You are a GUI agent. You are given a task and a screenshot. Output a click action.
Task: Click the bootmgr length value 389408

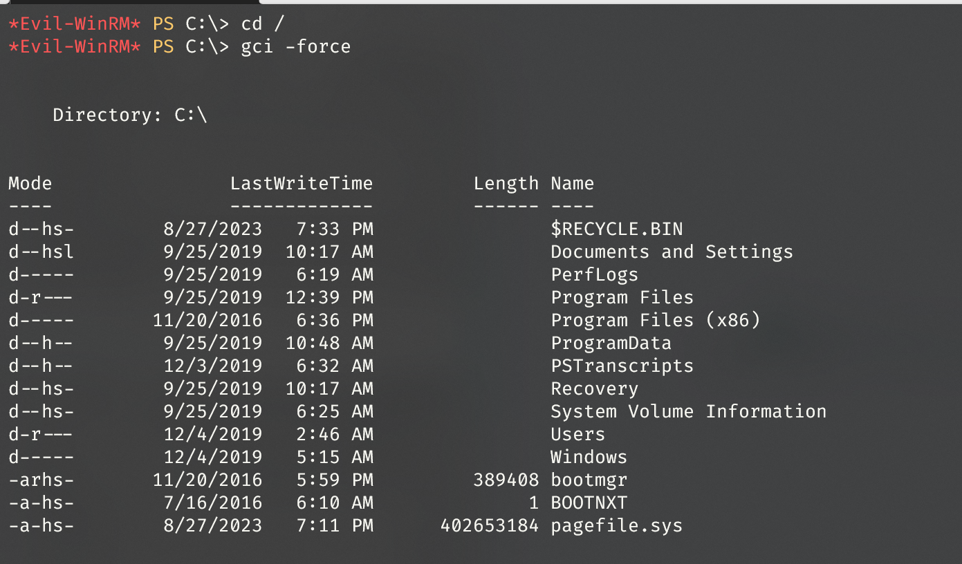[506, 480]
